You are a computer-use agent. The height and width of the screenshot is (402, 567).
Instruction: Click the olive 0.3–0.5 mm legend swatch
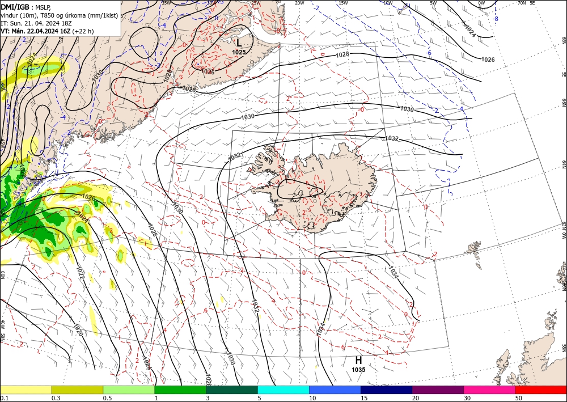click(77, 390)
